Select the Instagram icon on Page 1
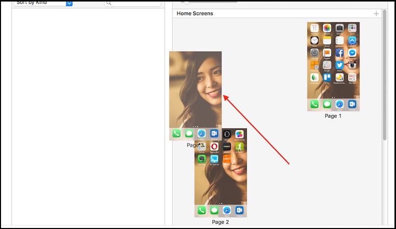Screen dimensions: 396x229 [352, 65]
